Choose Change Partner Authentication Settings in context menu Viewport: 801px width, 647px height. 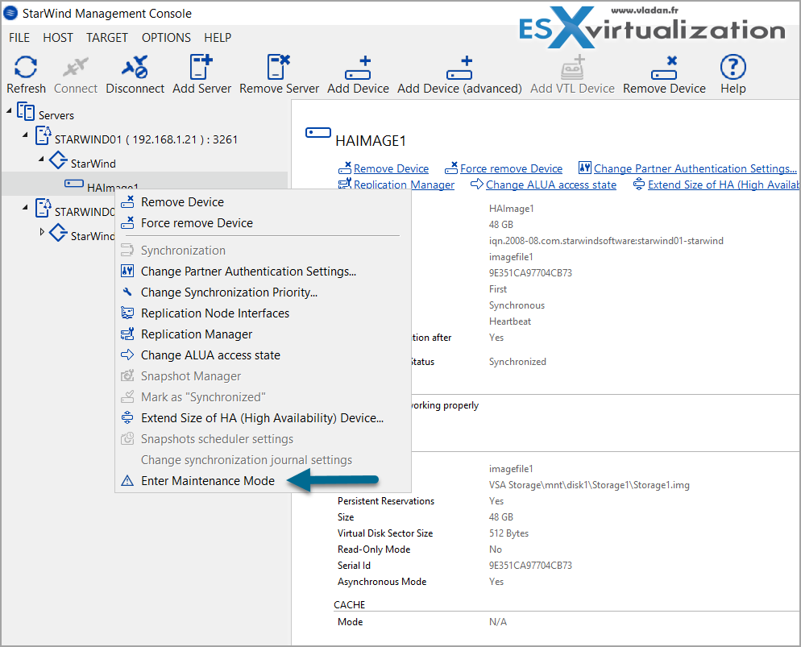[x=248, y=272]
